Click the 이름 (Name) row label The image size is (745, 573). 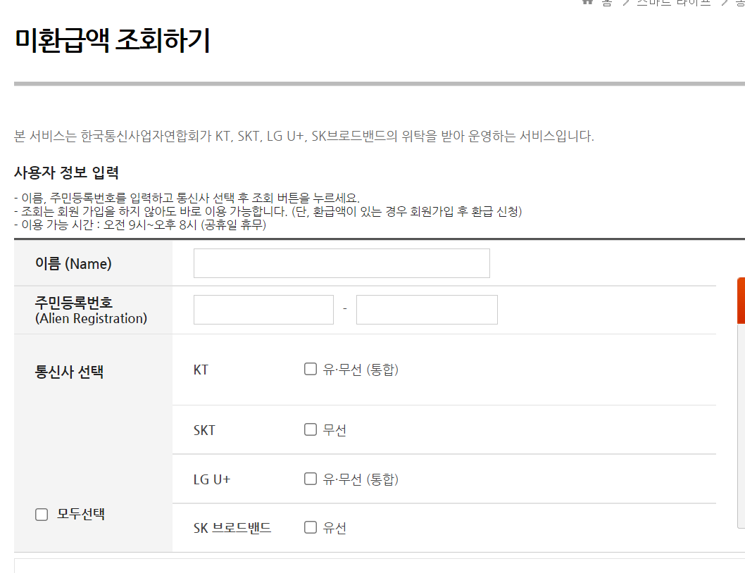pyautogui.click(x=73, y=263)
